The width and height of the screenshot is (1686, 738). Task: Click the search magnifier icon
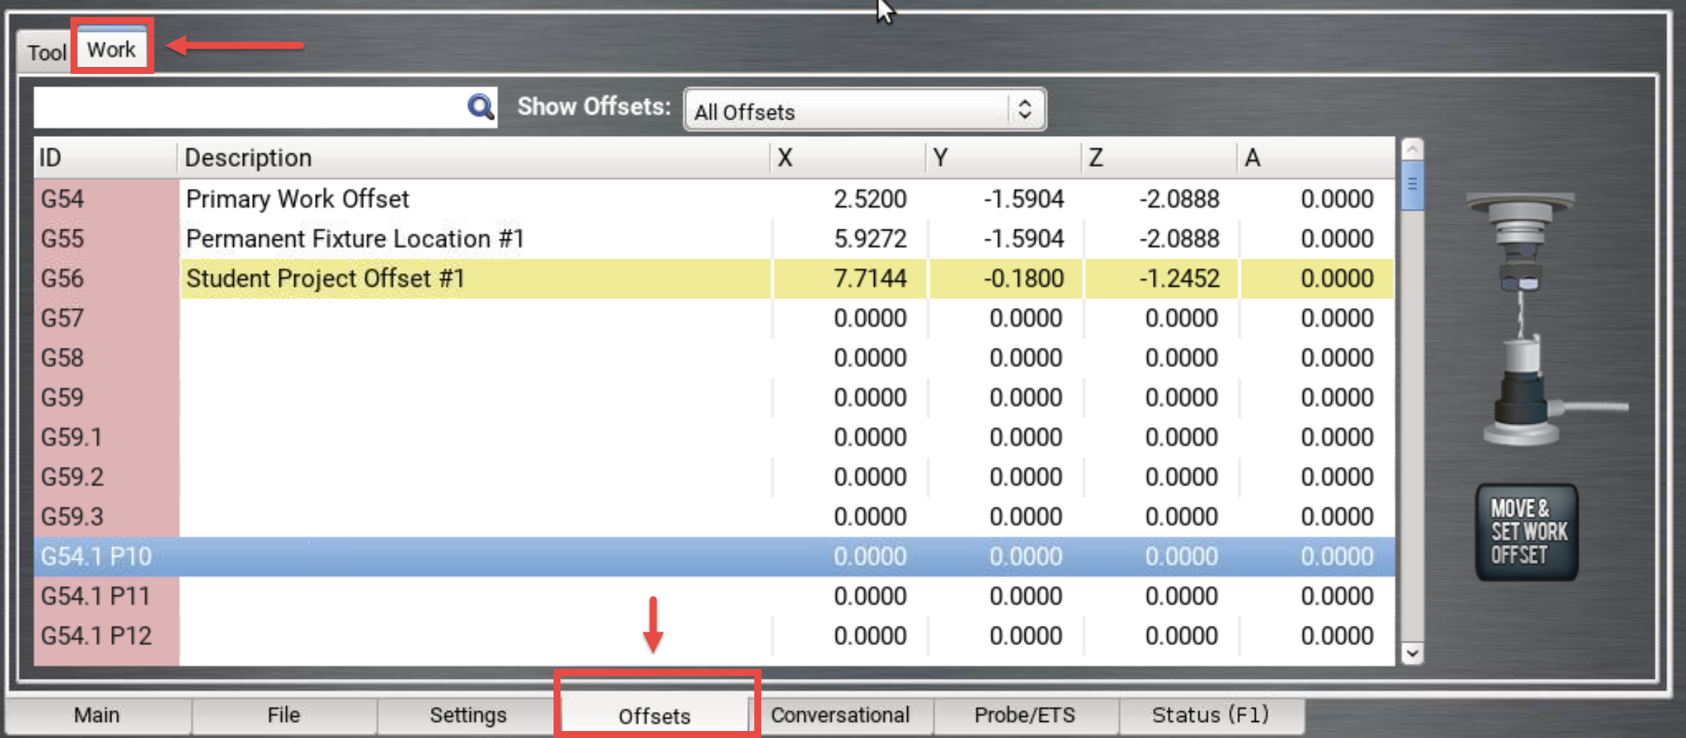(480, 107)
